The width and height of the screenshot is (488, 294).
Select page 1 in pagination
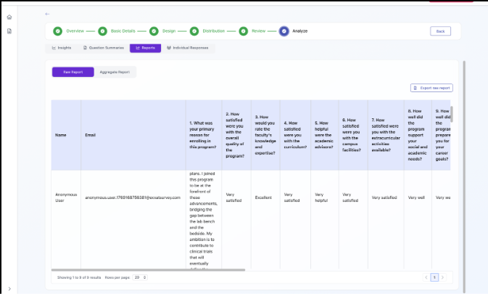click(434, 277)
